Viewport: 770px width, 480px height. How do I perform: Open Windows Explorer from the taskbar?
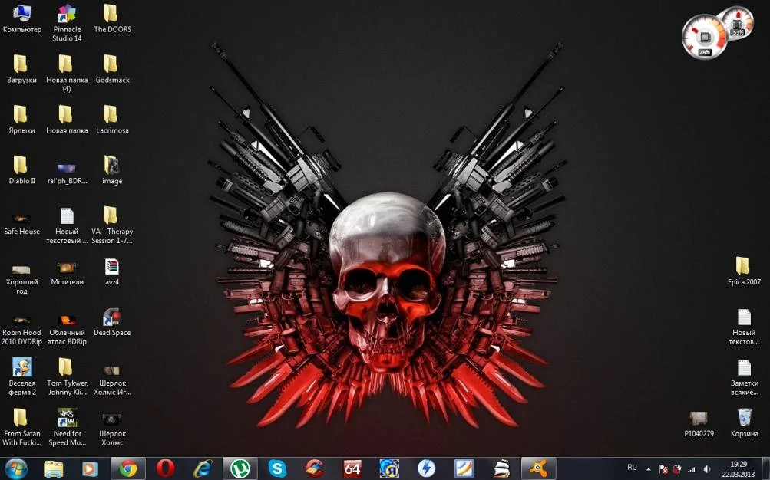53,469
